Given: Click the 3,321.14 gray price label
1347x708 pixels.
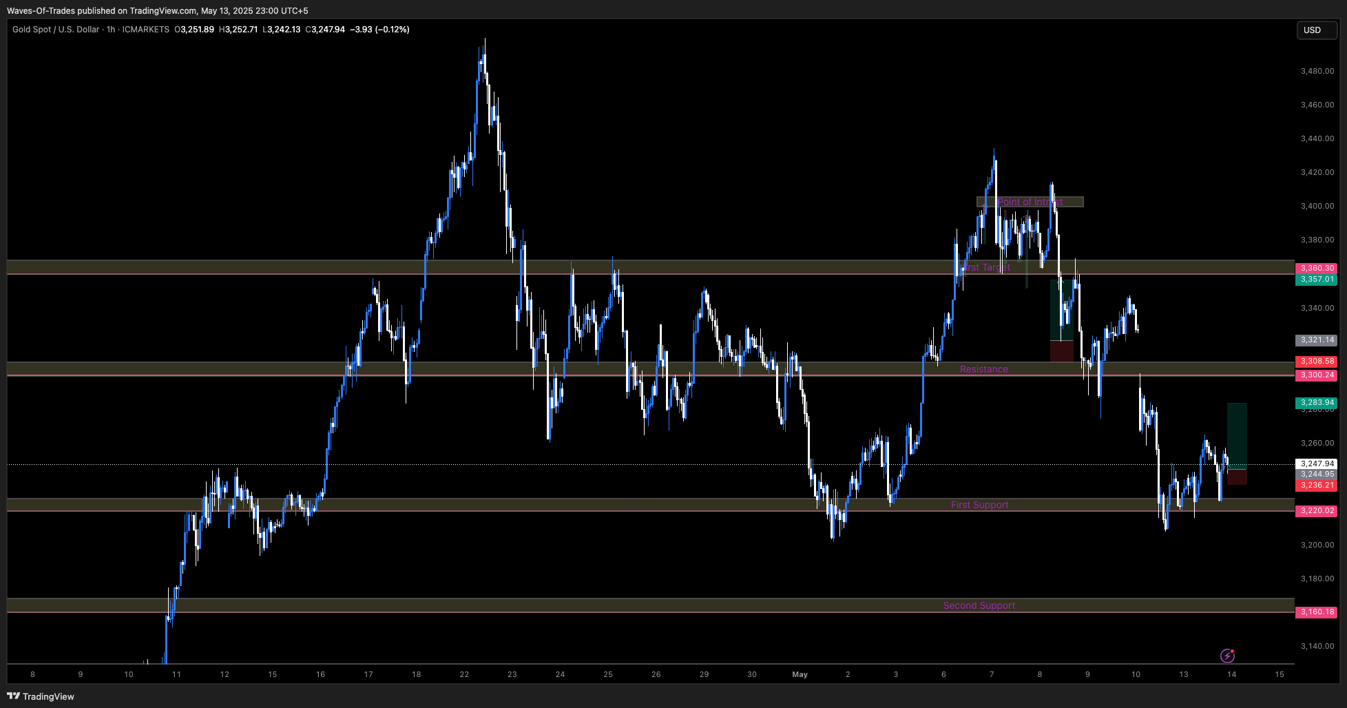Looking at the screenshot, I should 1317,340.
